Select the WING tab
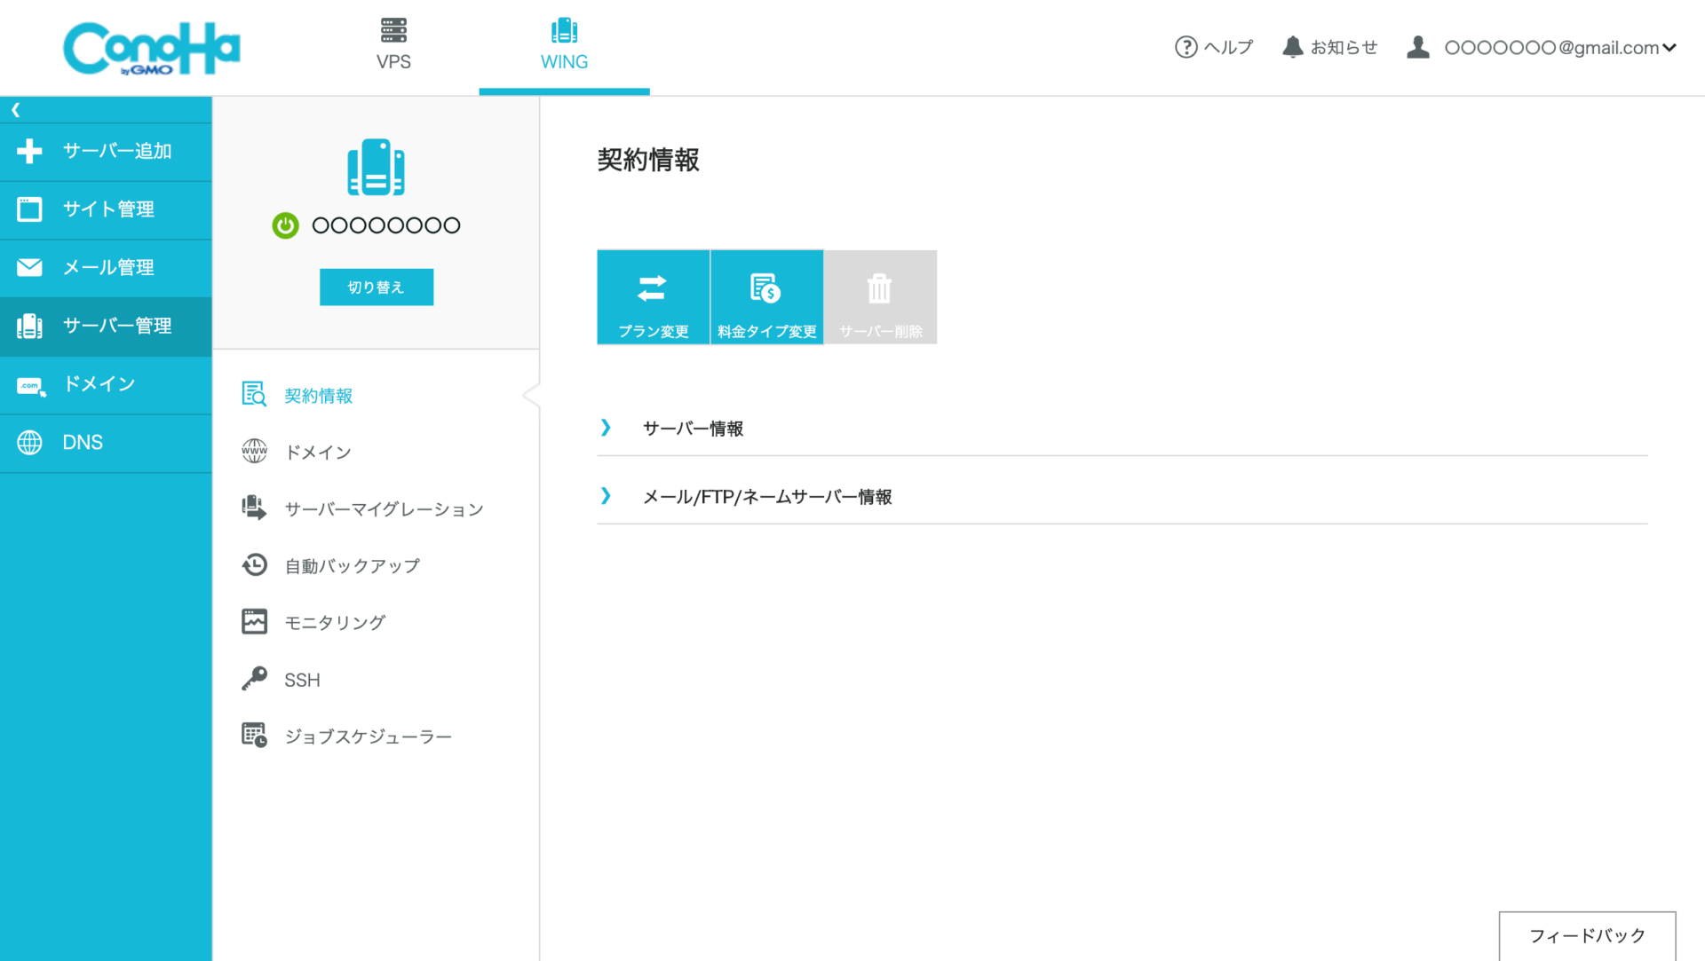Image resolution: width=1705 pixels, height=961 pixels. pyautogui.click(x=564, y=46)
